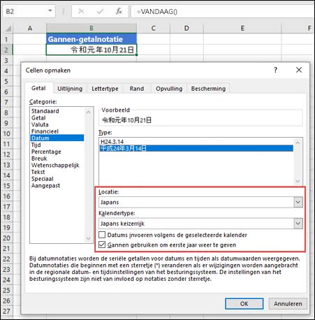Click cell B1 Gannen-getalnotatie
This screenshot has height=320, width=315.
click(x=91, y=39)
